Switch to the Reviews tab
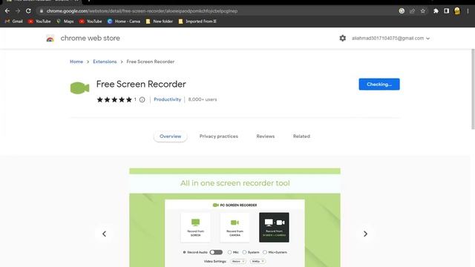The height and width of the screenshot is (267, 475). 266,136
